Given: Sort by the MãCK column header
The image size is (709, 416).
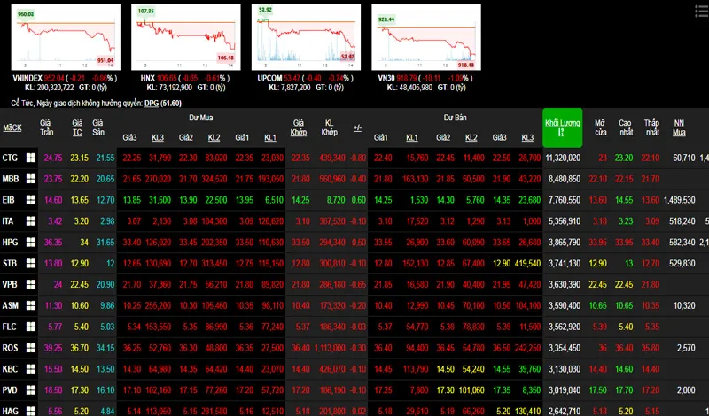Looking at the screenshot, I should point(12,127).
